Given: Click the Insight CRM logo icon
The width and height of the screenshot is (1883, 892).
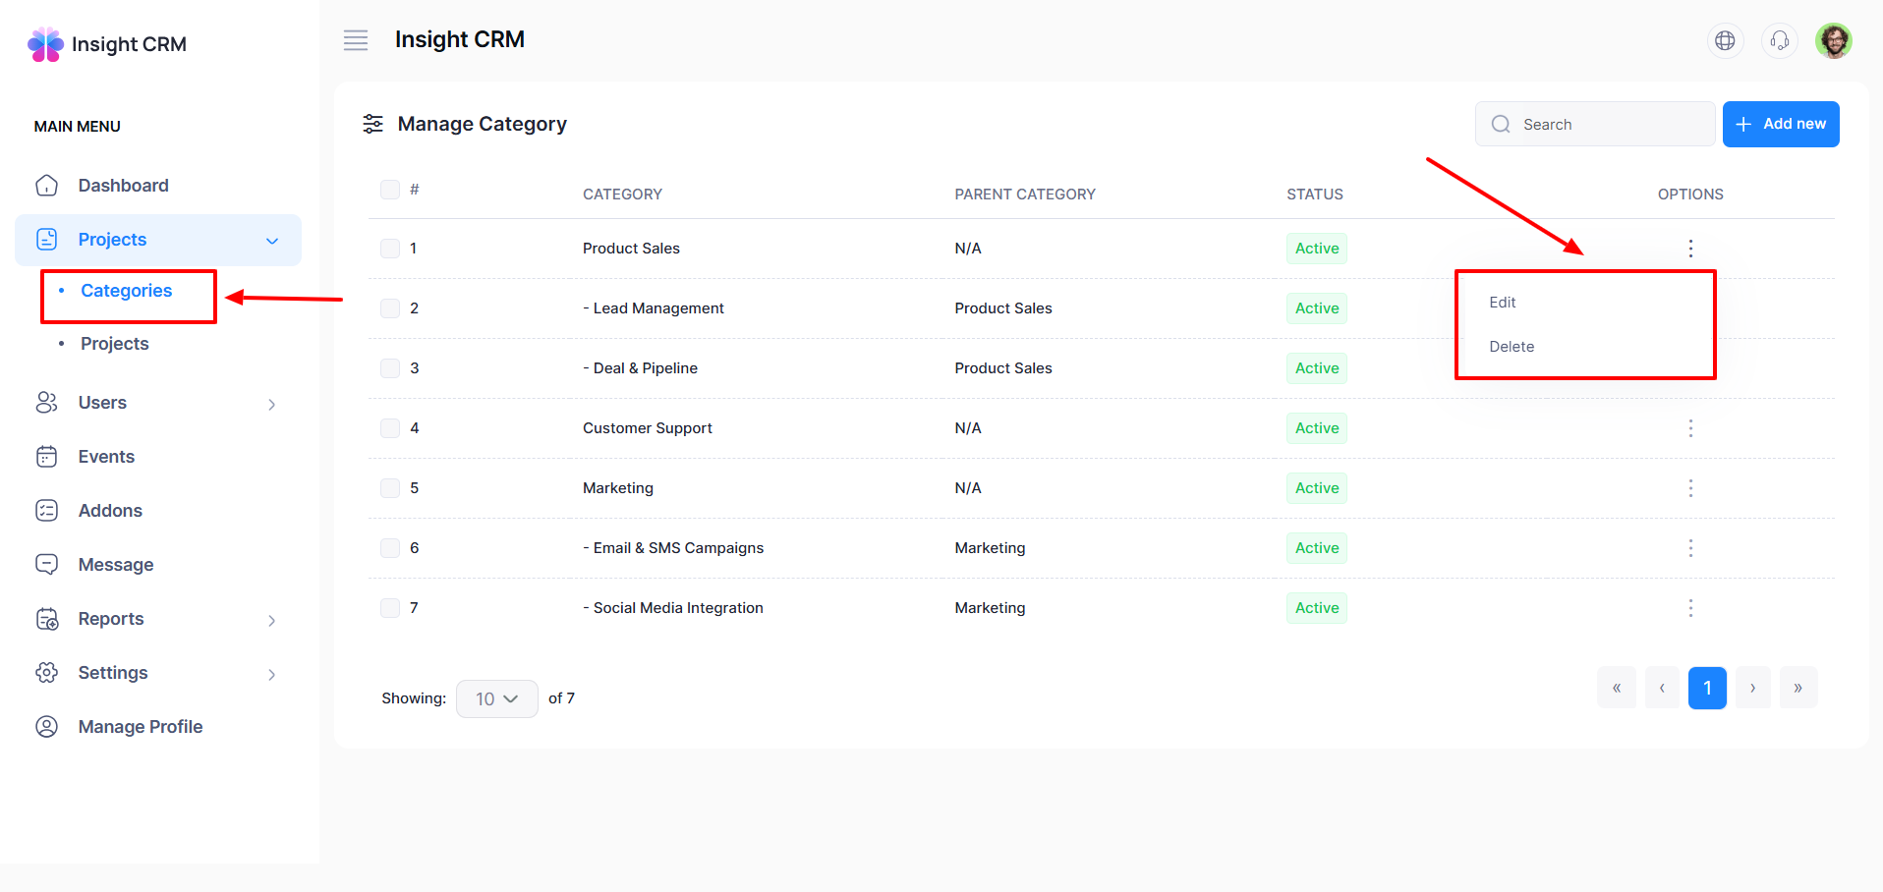Looking at the screenshot, I should (x=45, y=44).
